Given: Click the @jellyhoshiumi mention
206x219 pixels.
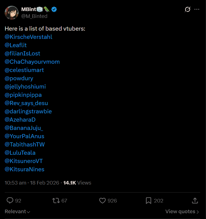Looking at the screenshot, I should tap(25, 87).
